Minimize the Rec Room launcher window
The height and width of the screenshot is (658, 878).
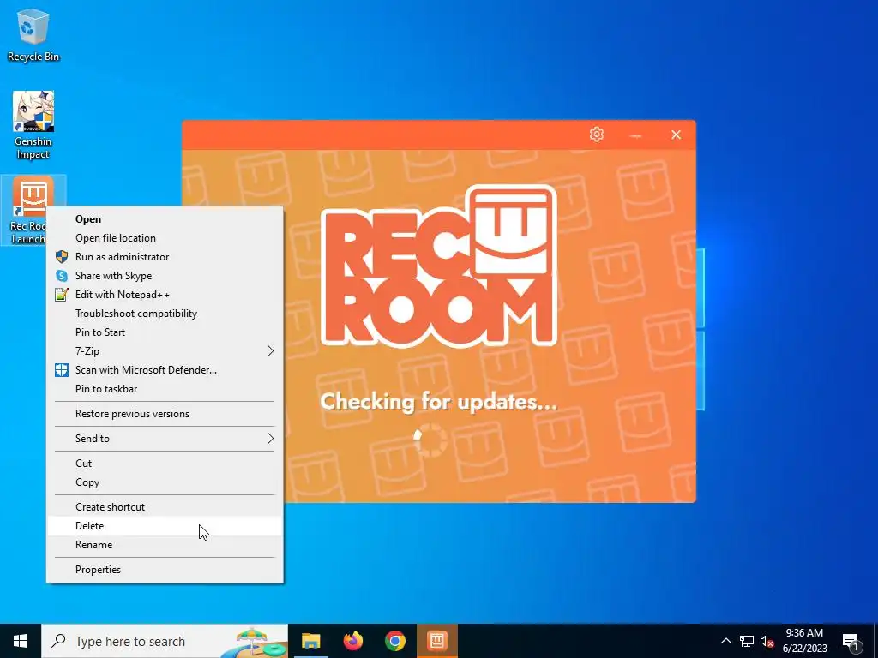pyautogui.click(x=635, y=135)
